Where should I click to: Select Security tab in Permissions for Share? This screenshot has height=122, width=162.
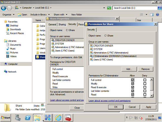(x=91, y=30)
